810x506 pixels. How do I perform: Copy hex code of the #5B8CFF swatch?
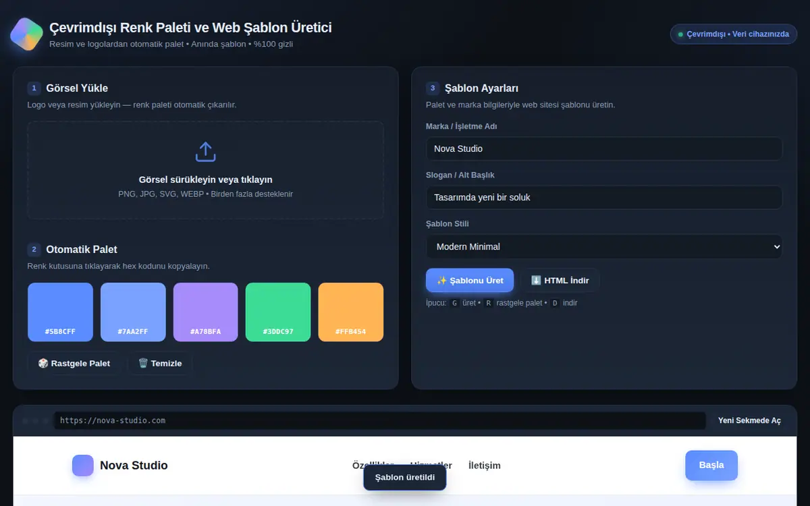pyautogui.click(x=60, y=312)
